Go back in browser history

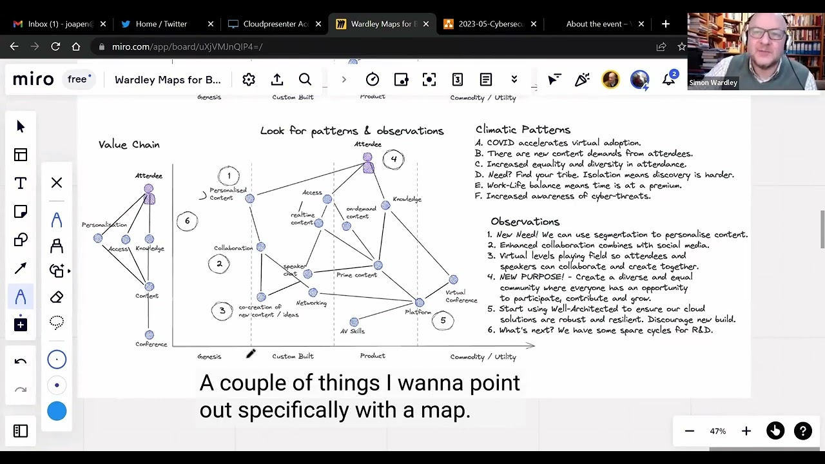pyautogui.click(x=14, y=46)
